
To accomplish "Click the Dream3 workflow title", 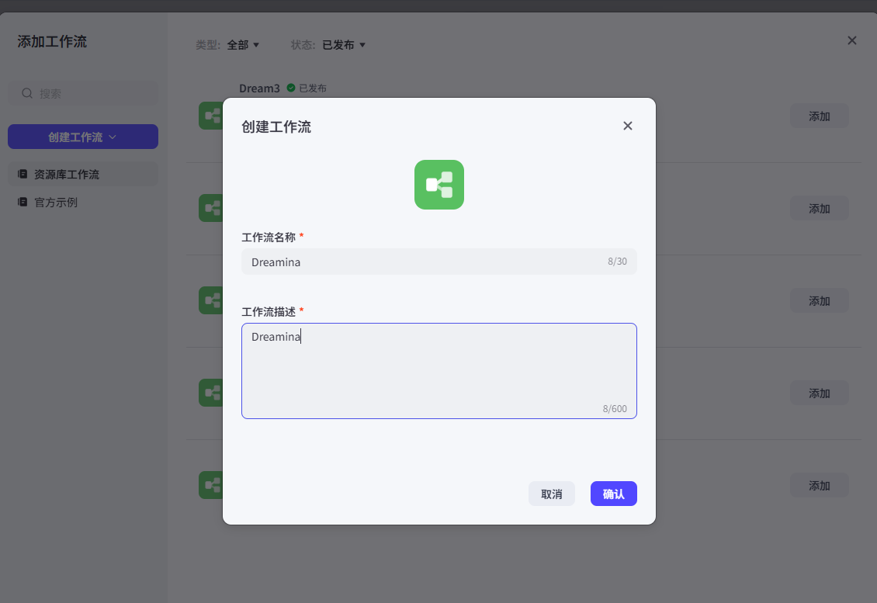I will 259,88.
